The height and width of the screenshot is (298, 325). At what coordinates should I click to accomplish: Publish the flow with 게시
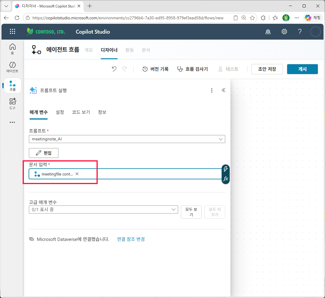click(x=302, y=69)
